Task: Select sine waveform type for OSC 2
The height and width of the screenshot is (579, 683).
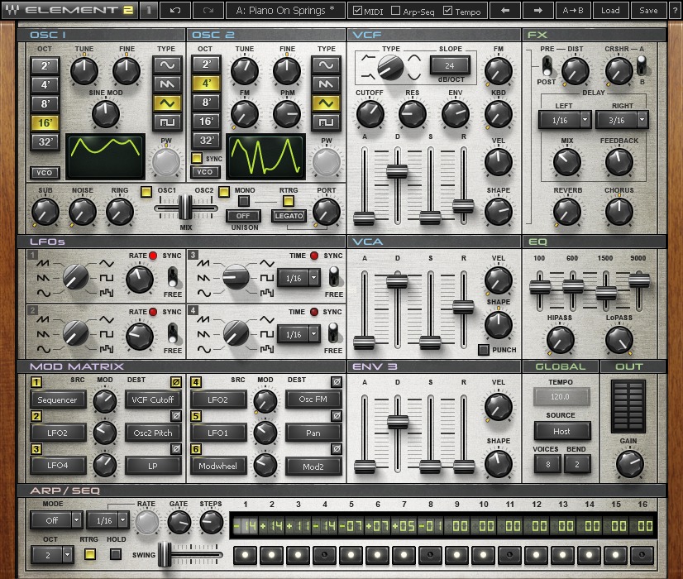Action: pos(326,65)
